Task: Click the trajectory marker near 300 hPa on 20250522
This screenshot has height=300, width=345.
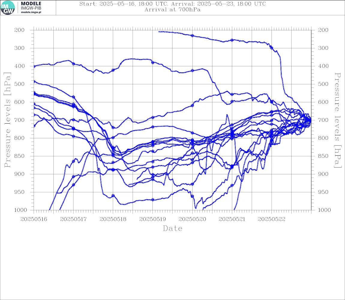Action: pyautogui.click(x=271, y=48)
